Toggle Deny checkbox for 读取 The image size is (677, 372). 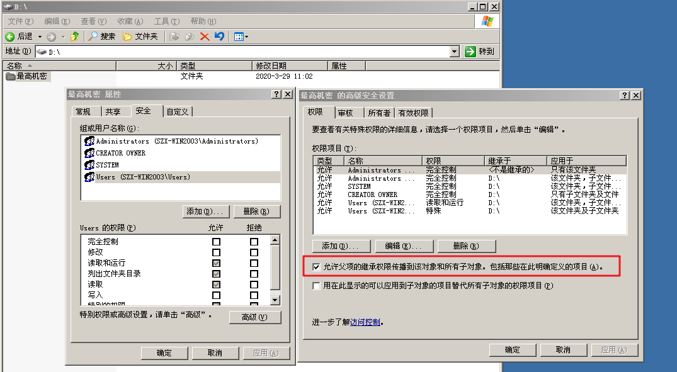click(254, 285)
